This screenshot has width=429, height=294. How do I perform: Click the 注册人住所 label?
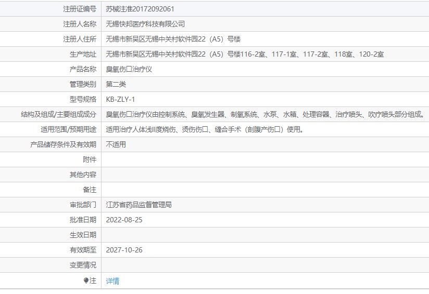tap(80, 39)
